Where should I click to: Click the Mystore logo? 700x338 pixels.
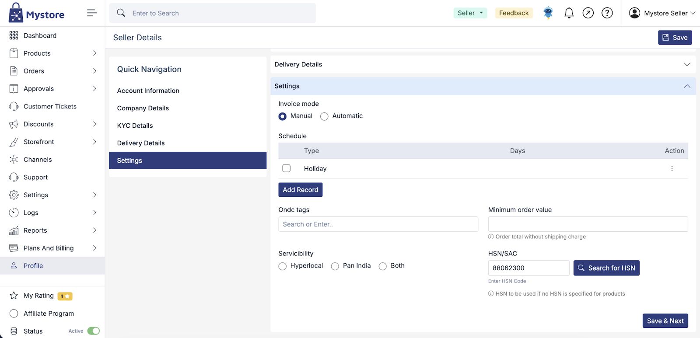pos(37,13)
